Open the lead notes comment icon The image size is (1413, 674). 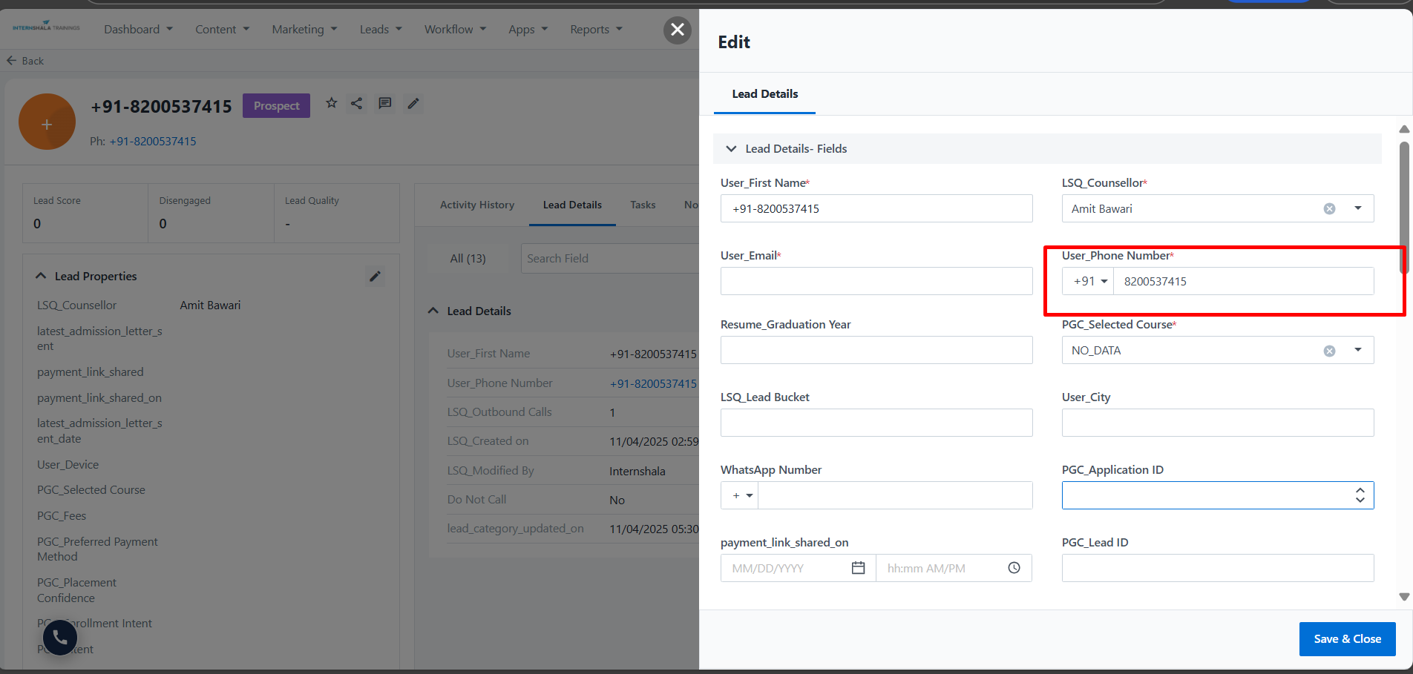point(384,103)
